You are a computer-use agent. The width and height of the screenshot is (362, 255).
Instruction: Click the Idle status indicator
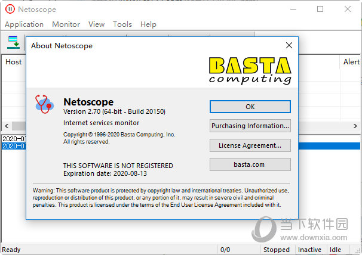point(335,250)
